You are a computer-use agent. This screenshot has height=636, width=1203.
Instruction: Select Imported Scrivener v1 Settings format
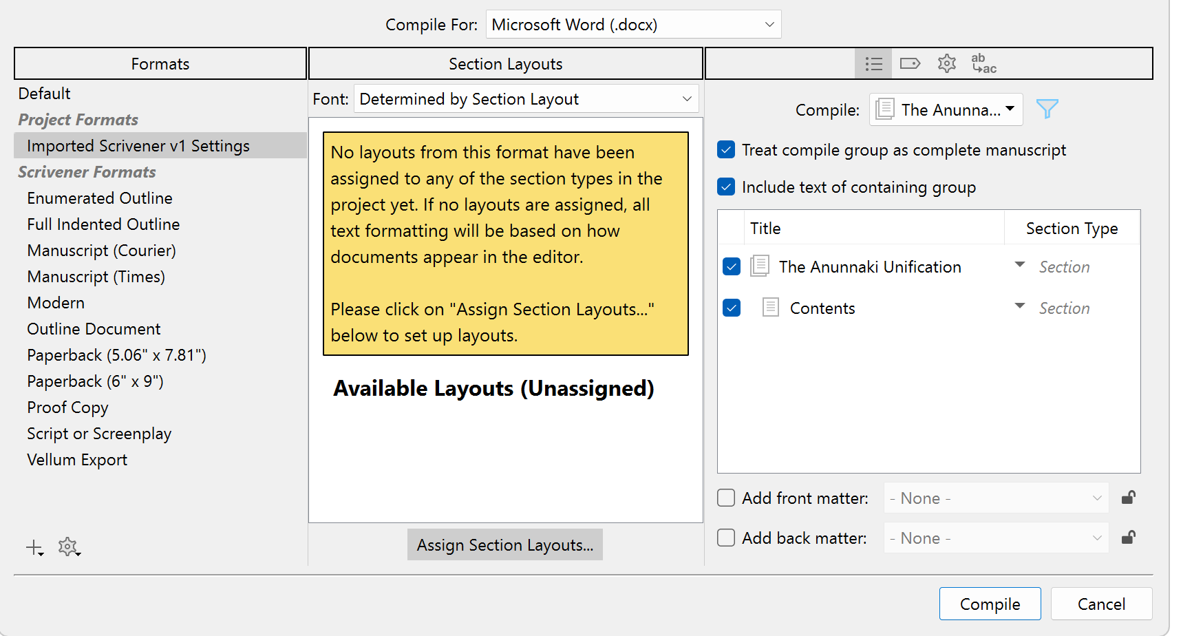point(160,146)
